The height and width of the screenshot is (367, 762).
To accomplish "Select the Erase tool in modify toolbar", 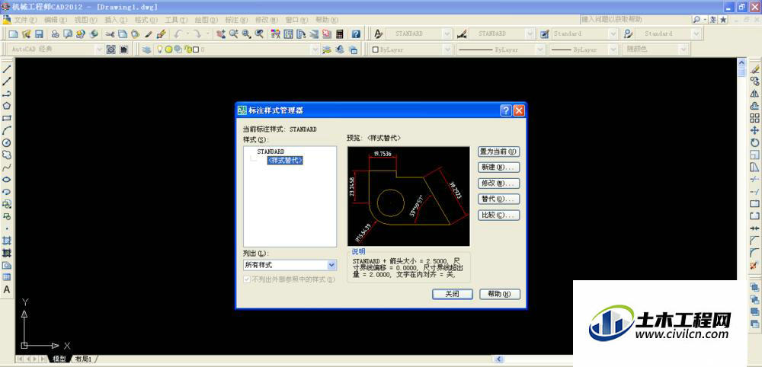I will coord(754,69).
